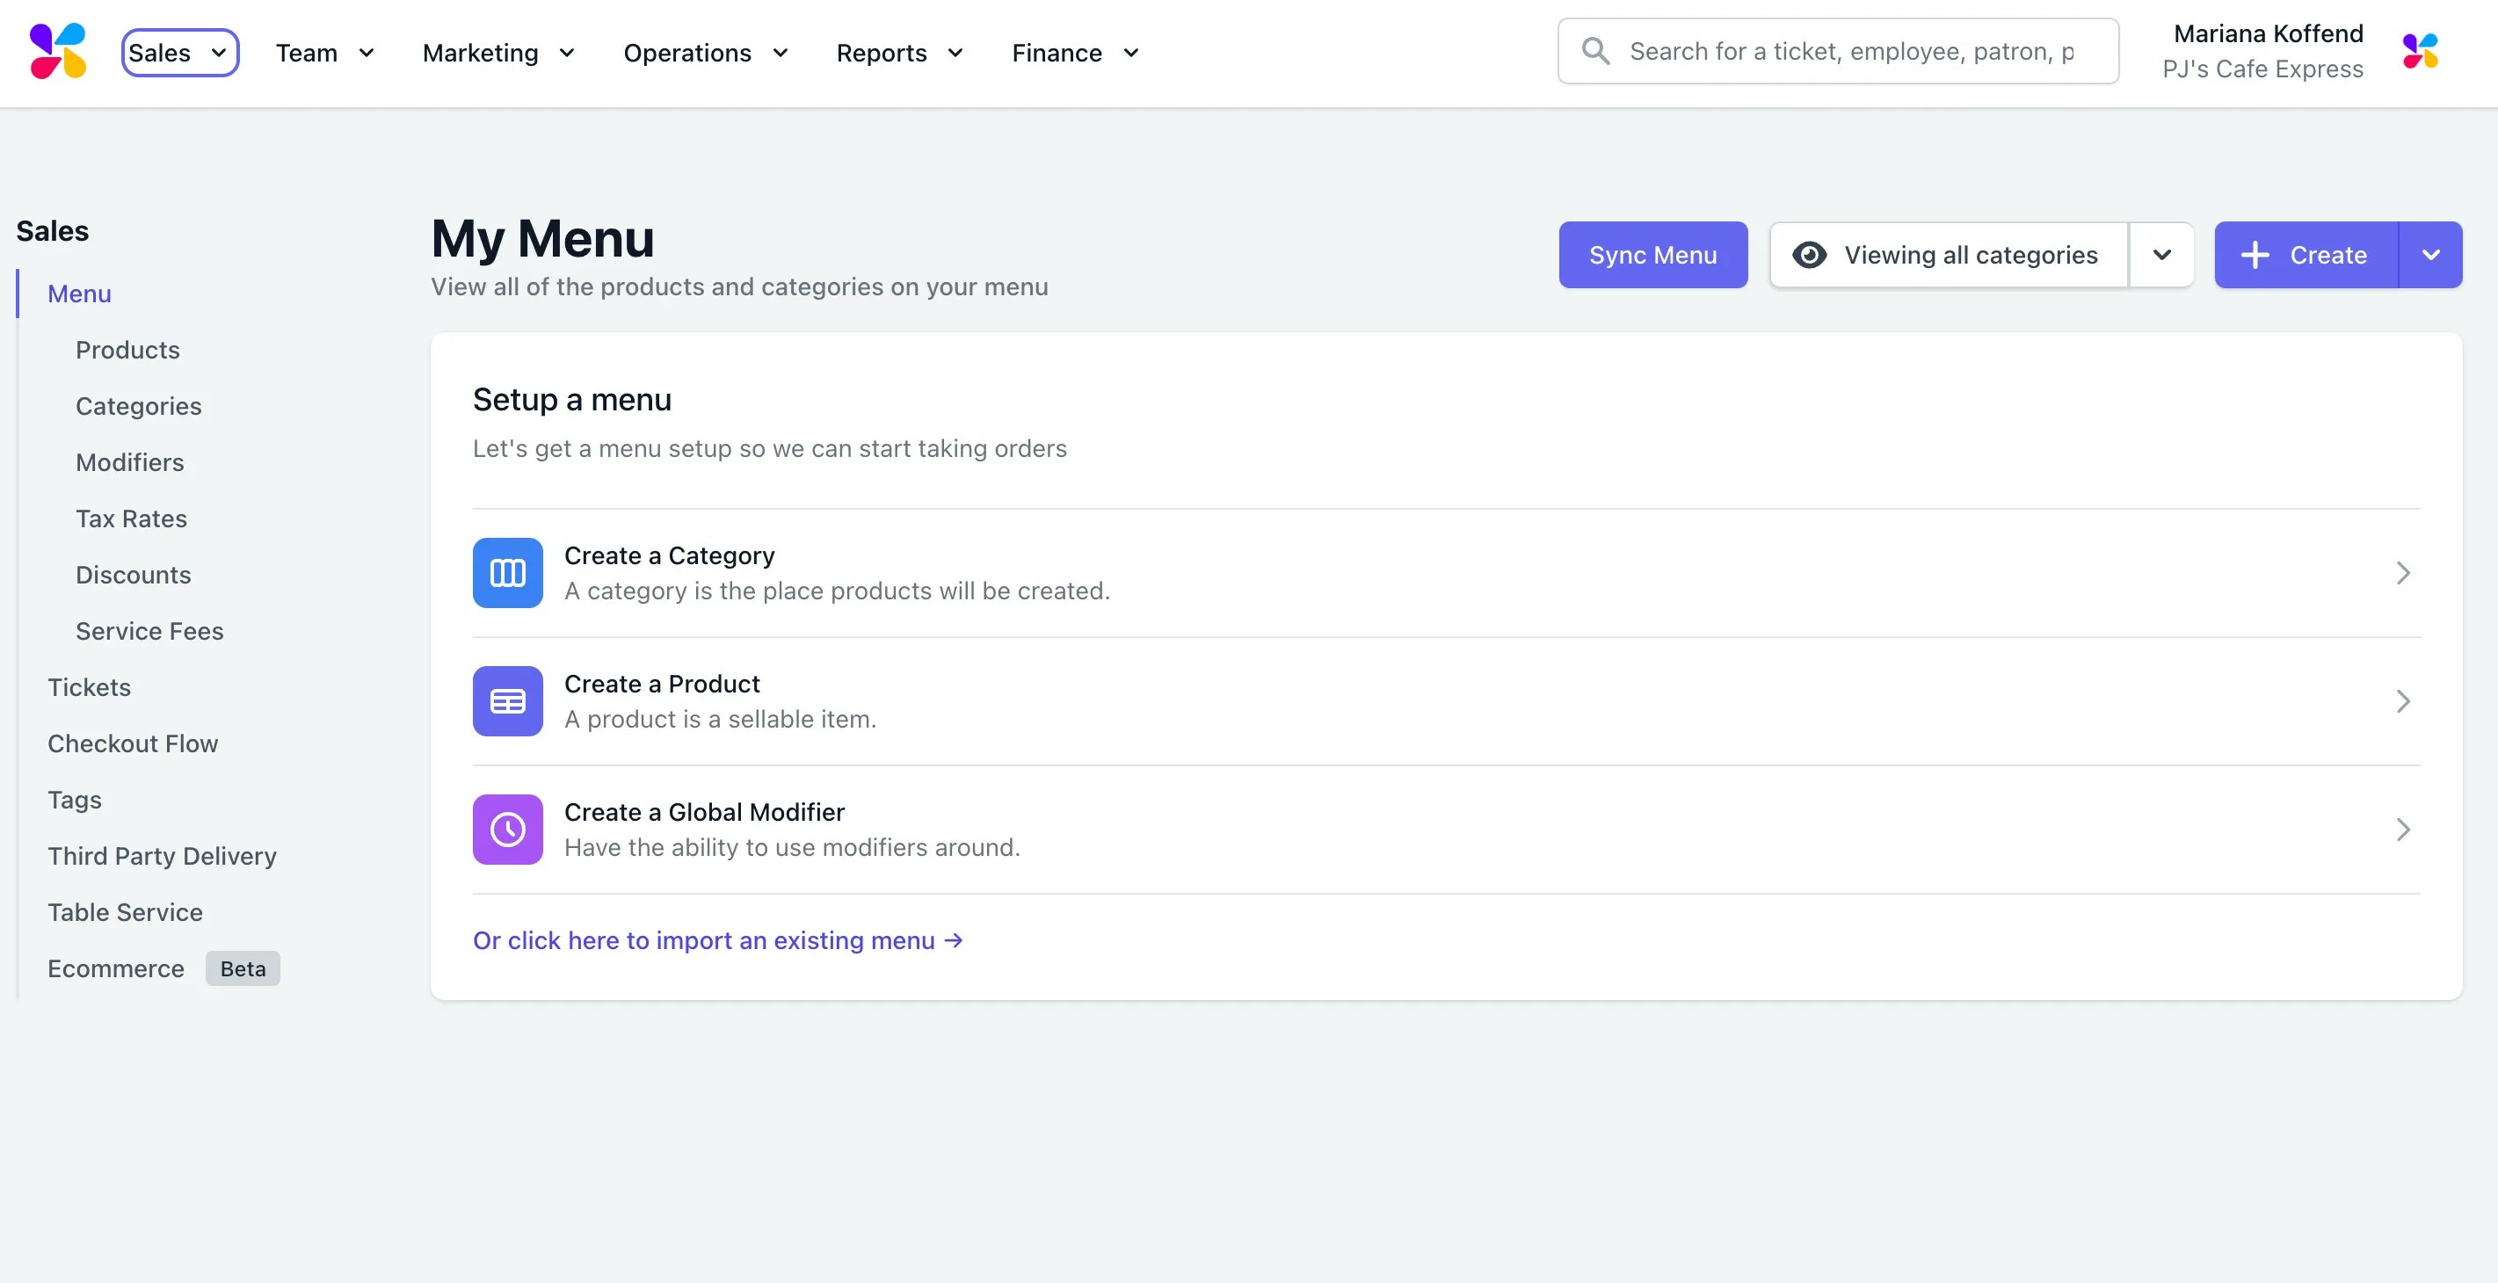Click Create a Product title
Image resolution: width=2498 pixels, height=1283 pixels.
(663, 684)
